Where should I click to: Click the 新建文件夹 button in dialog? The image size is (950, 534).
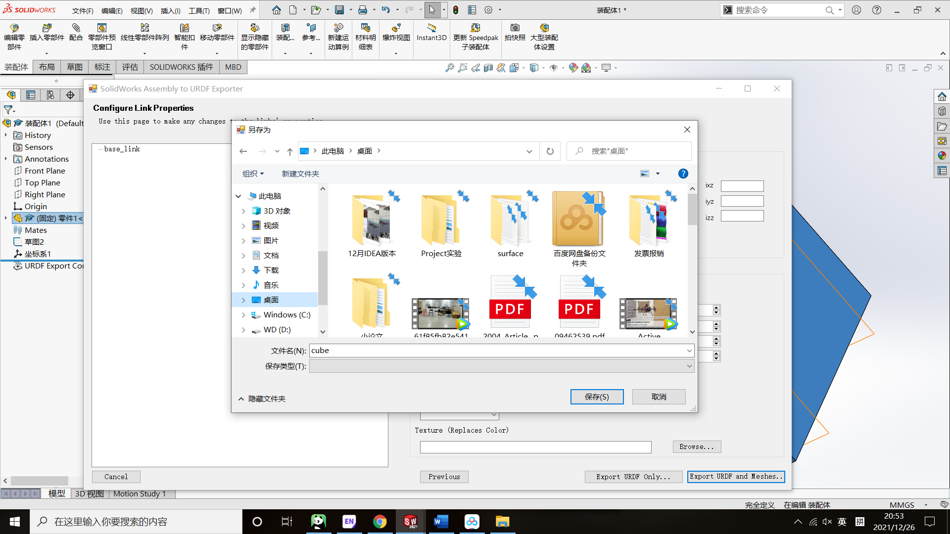(x=299, y=173)
